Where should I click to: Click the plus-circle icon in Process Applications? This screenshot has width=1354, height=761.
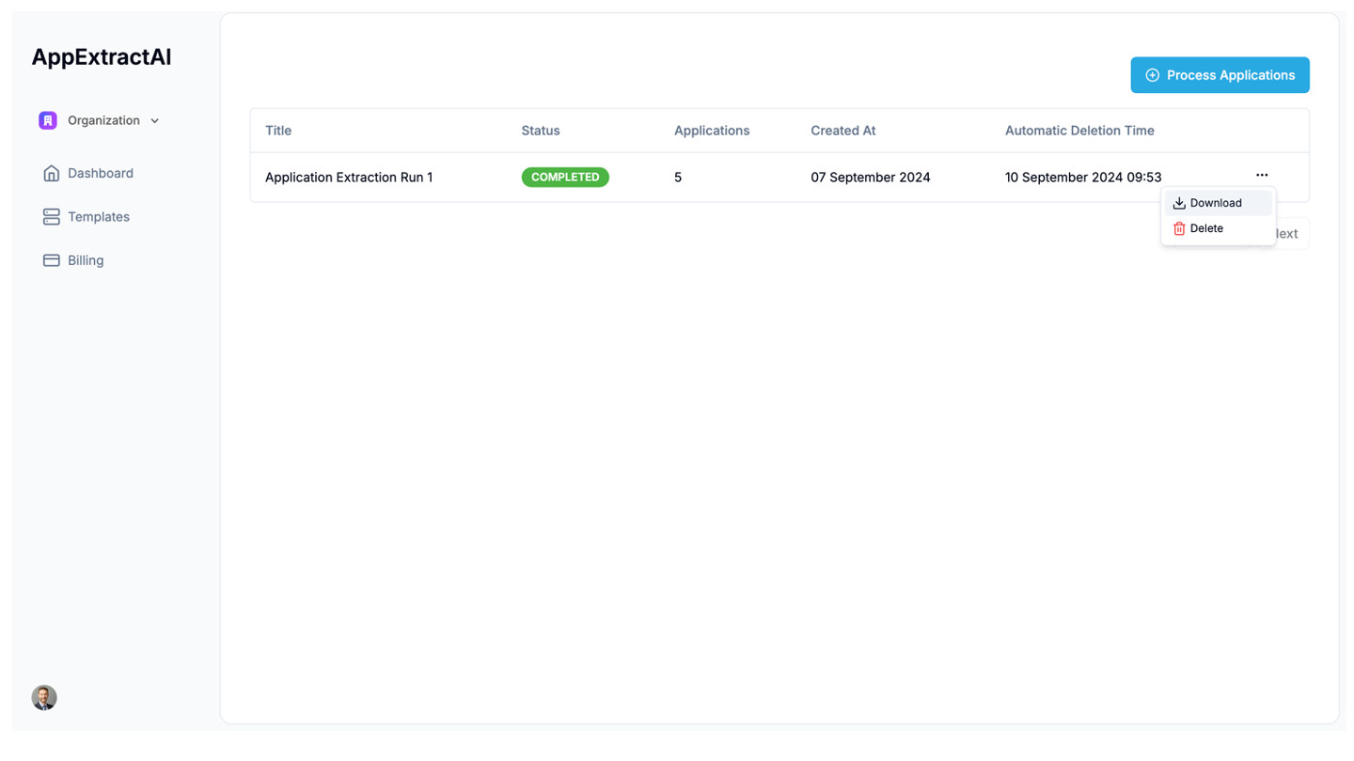(1152, 75)
